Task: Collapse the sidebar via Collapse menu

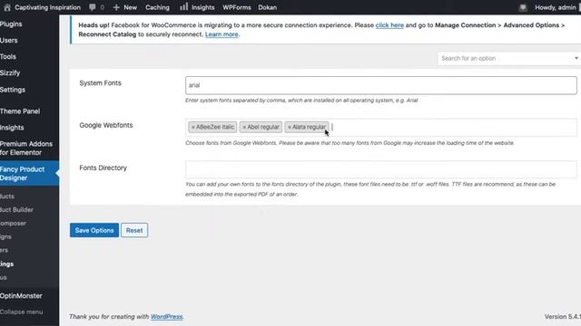Action: [22, 312]
